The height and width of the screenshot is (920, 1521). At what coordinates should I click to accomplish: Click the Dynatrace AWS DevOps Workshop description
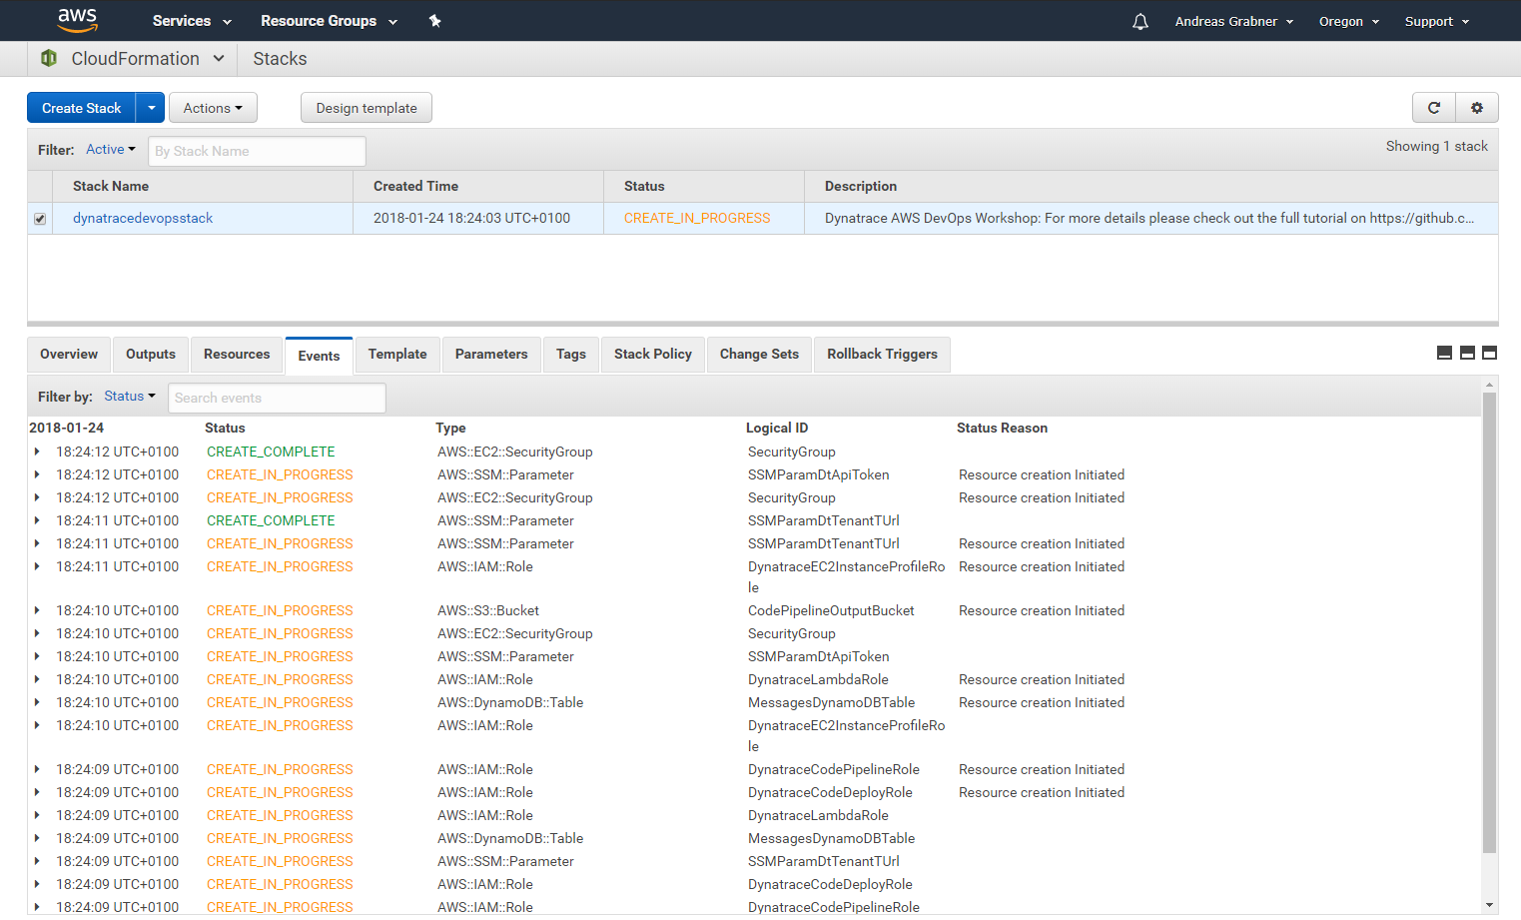1149,218
